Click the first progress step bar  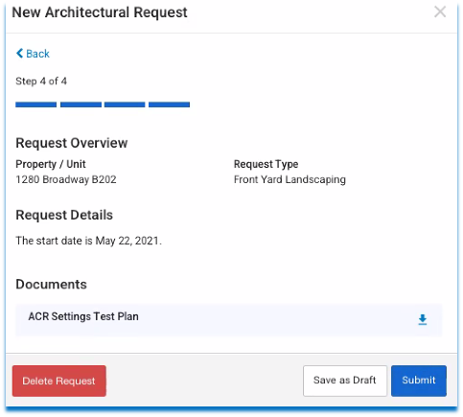36,104
